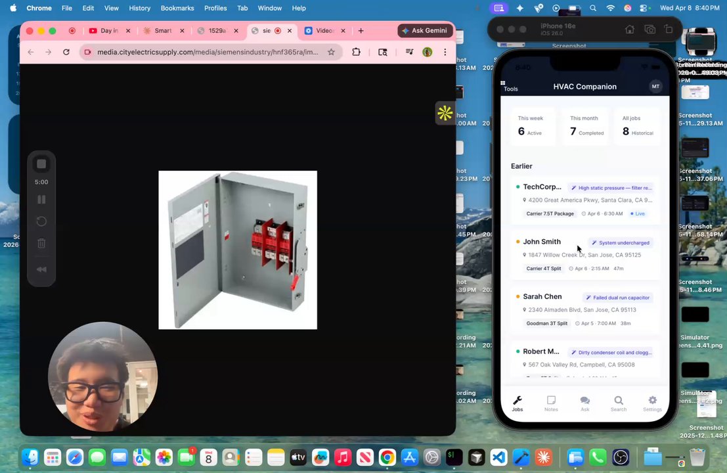This screenshot has width=727, height=473.
Task: Tap the Dirty condenser coil tag
Action: pos(611,352)
